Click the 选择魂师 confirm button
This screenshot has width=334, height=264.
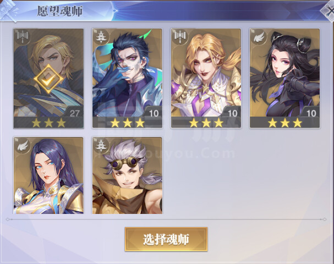(x=166, y=239)
